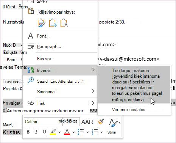Click the Calibri font name box
The image size is (176, 143).
tap(43, 122)
